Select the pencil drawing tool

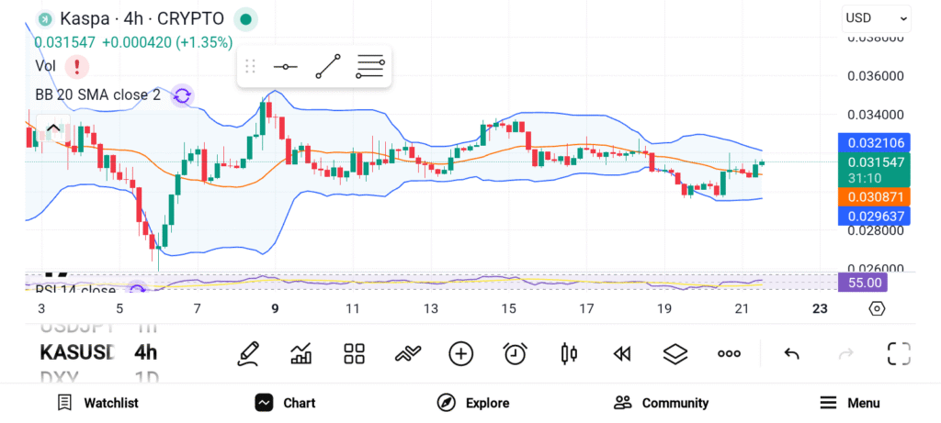(247, 353)
